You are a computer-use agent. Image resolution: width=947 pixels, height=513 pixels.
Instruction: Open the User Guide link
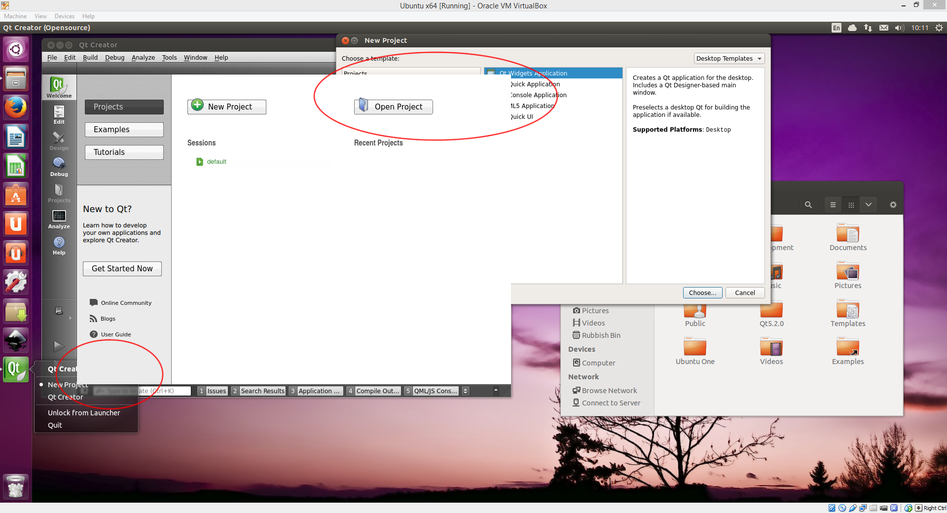tap(110, 334)
